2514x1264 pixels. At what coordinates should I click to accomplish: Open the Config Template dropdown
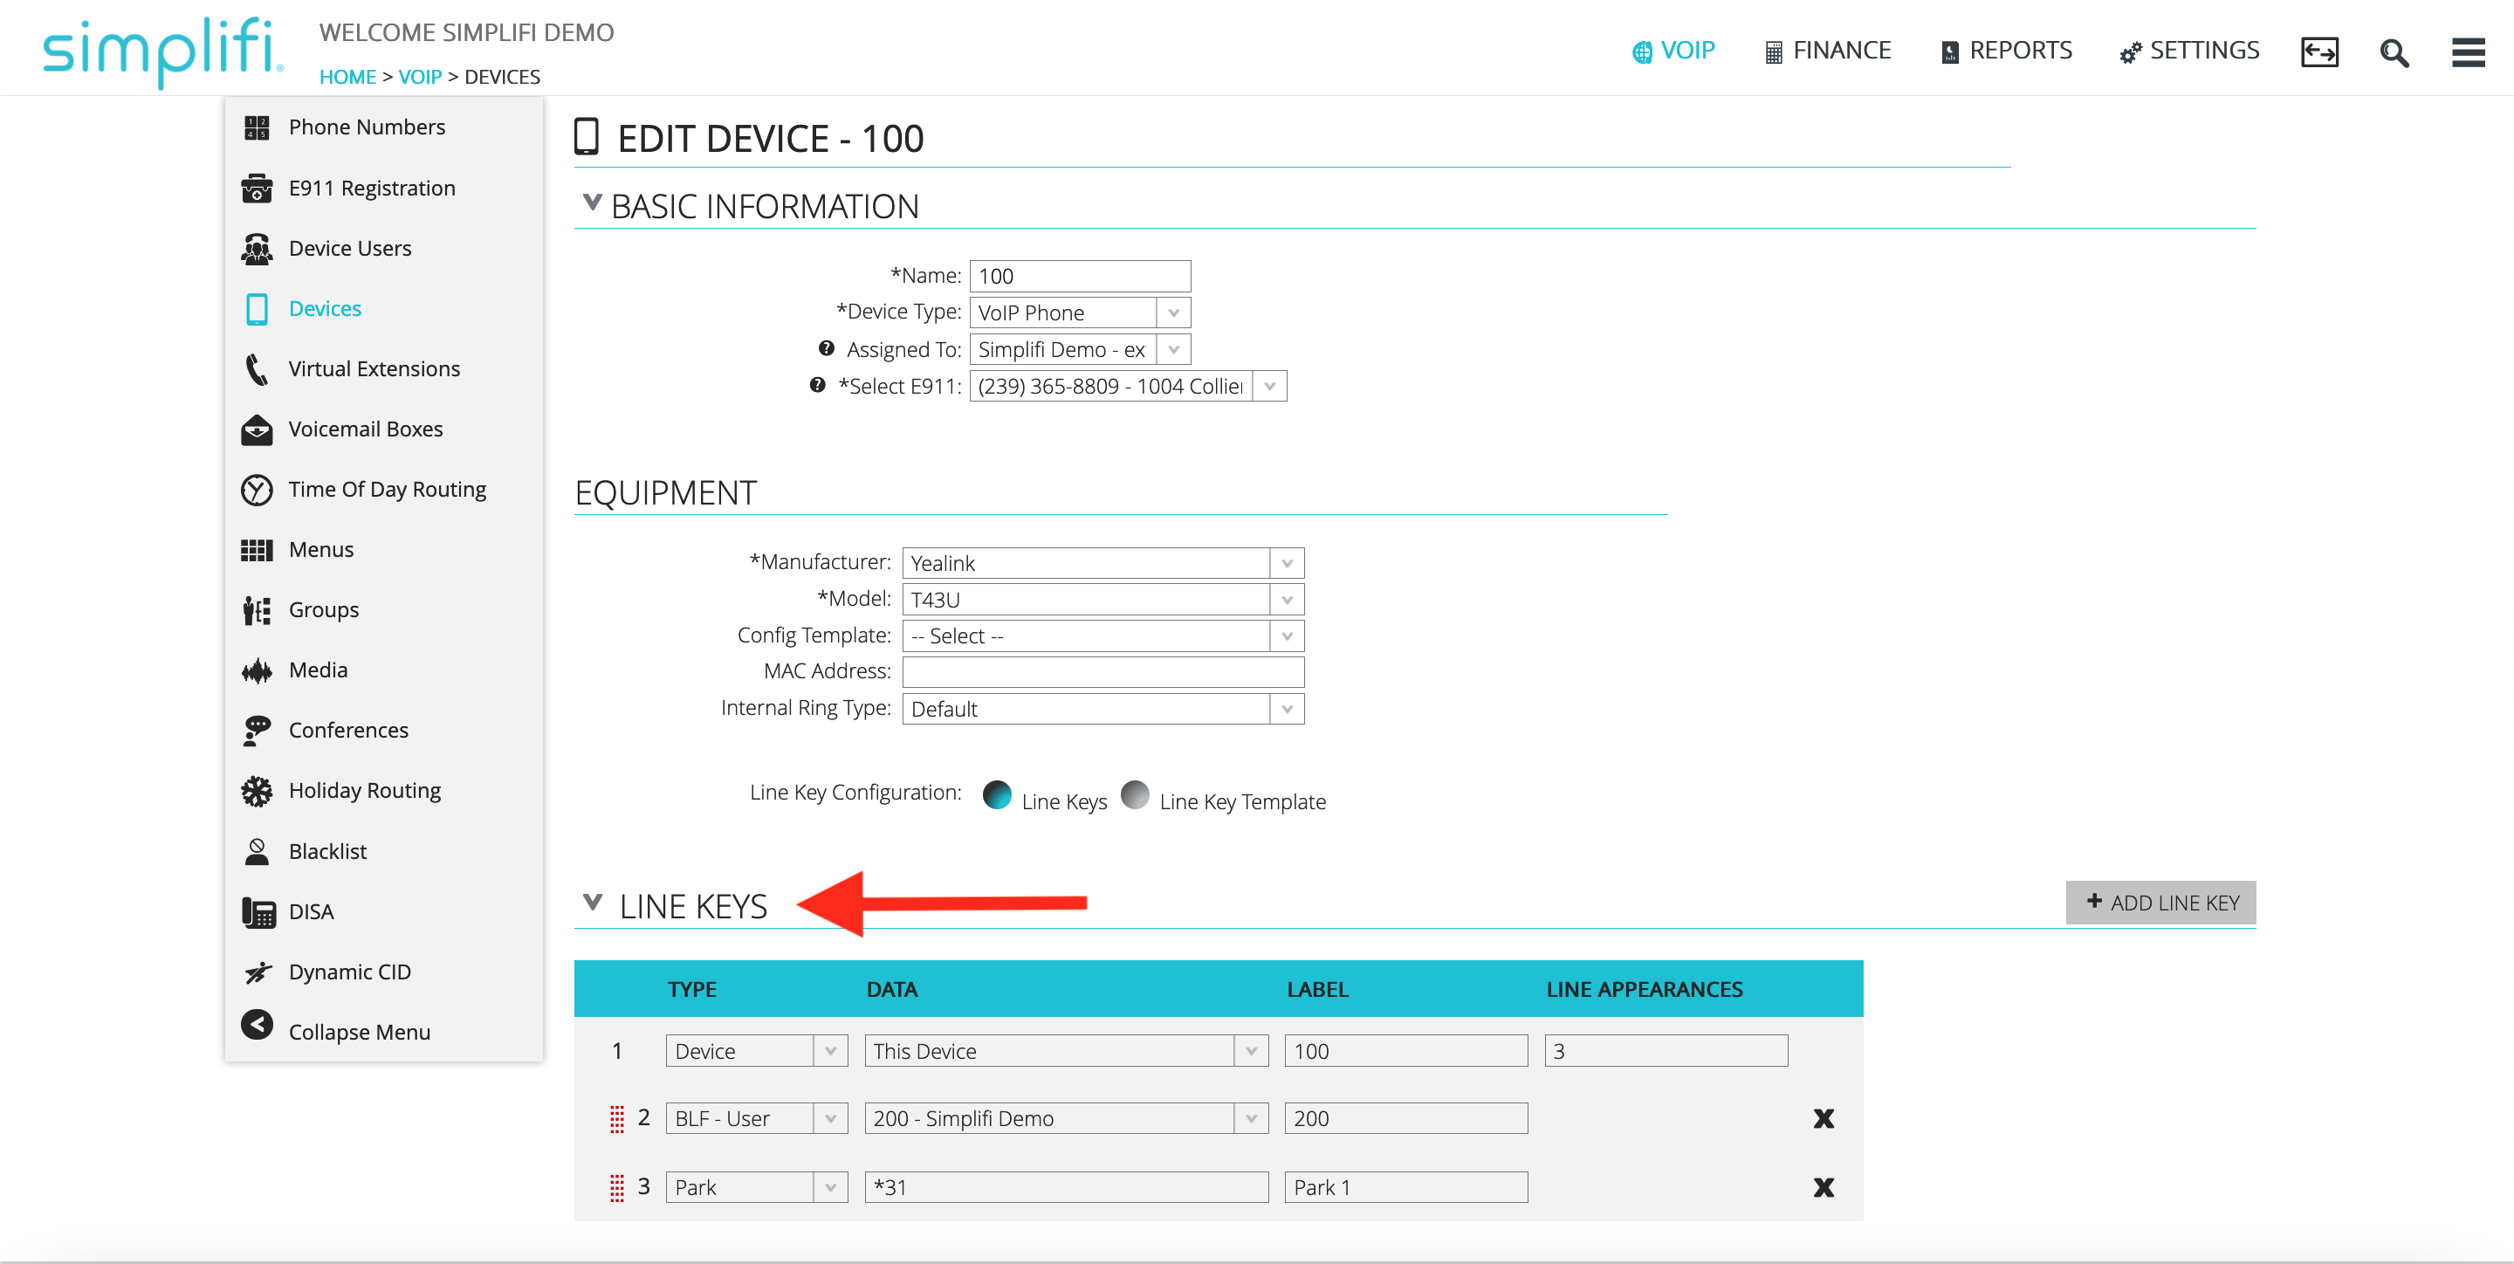point(1288,635)
